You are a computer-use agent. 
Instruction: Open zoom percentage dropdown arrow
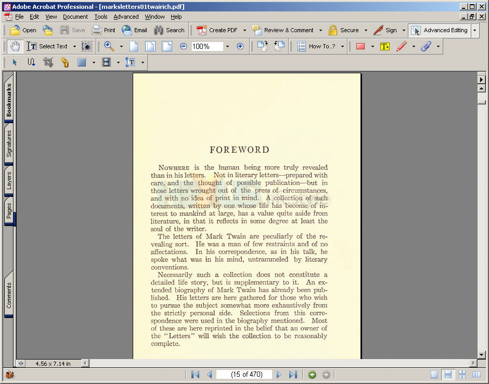tap(227, 46)
